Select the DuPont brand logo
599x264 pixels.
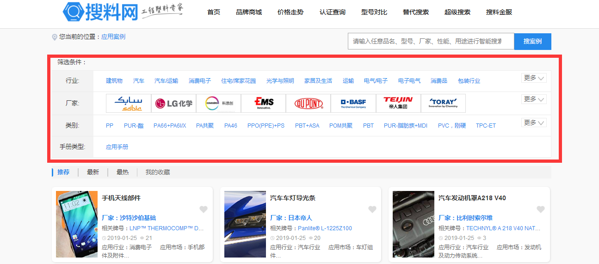click(x=308, y=104)
